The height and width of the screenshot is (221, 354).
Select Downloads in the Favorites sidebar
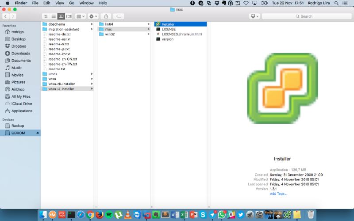(x=20, y=53)
